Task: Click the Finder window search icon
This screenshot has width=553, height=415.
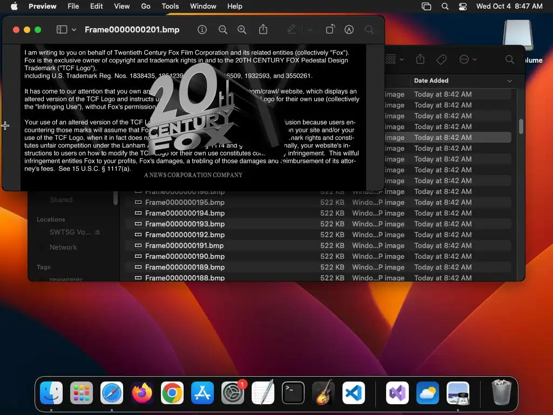Action: tap(510, 59)
